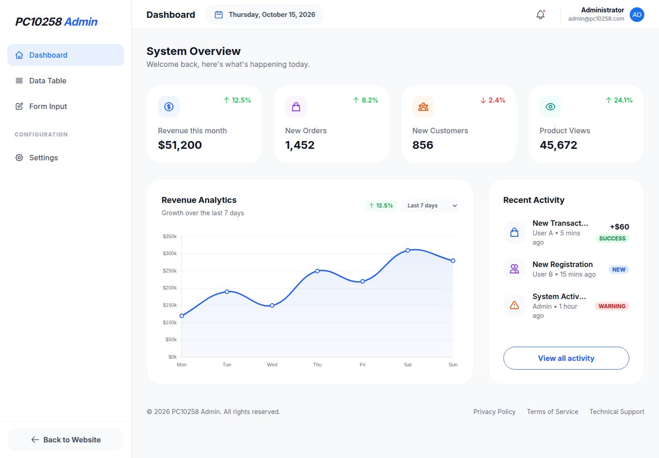Click the shopping bag icon on New Orders card
The width and height of the screenshot is (659, 458).
coord(296,107)
